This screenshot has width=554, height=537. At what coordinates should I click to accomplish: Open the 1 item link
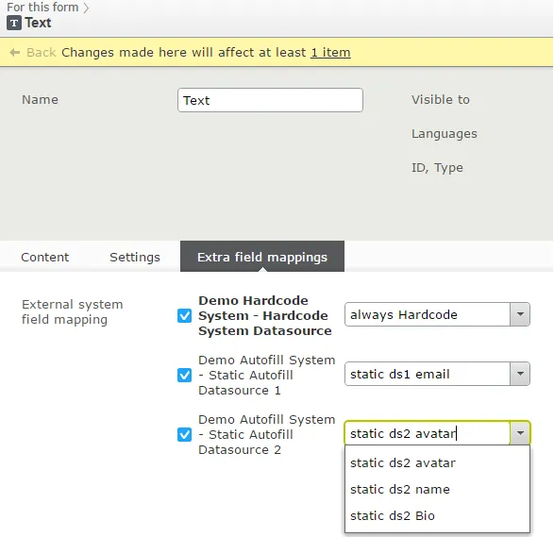coord(330,52)
